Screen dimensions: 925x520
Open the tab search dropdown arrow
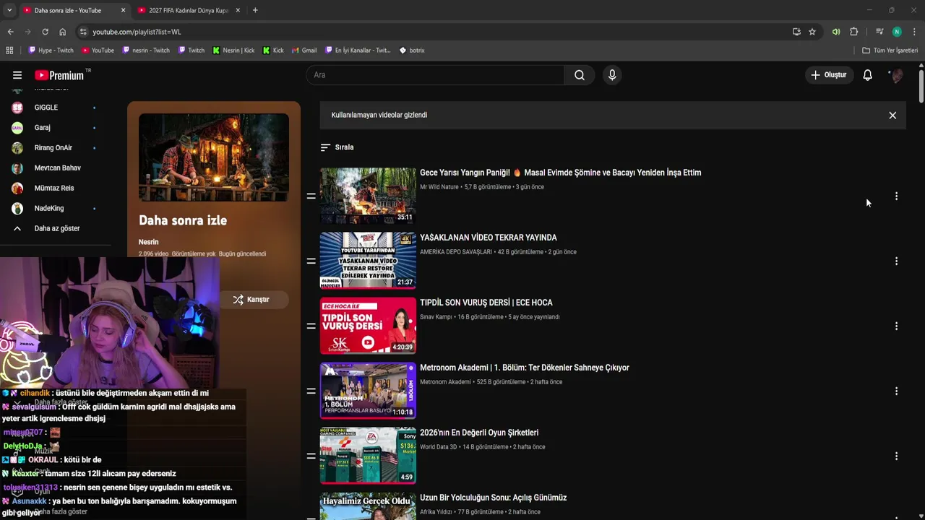9,10
